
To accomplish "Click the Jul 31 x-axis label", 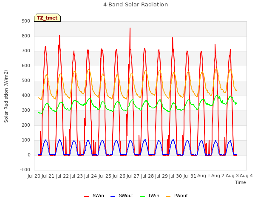I will tap(190, 176).
